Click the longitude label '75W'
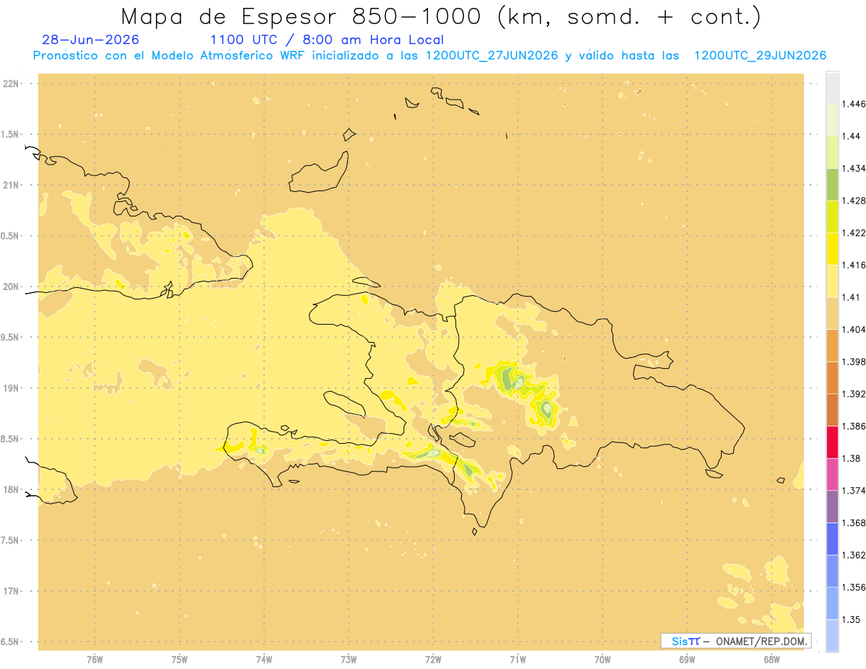Screen dimensions: 866x669 179,660
